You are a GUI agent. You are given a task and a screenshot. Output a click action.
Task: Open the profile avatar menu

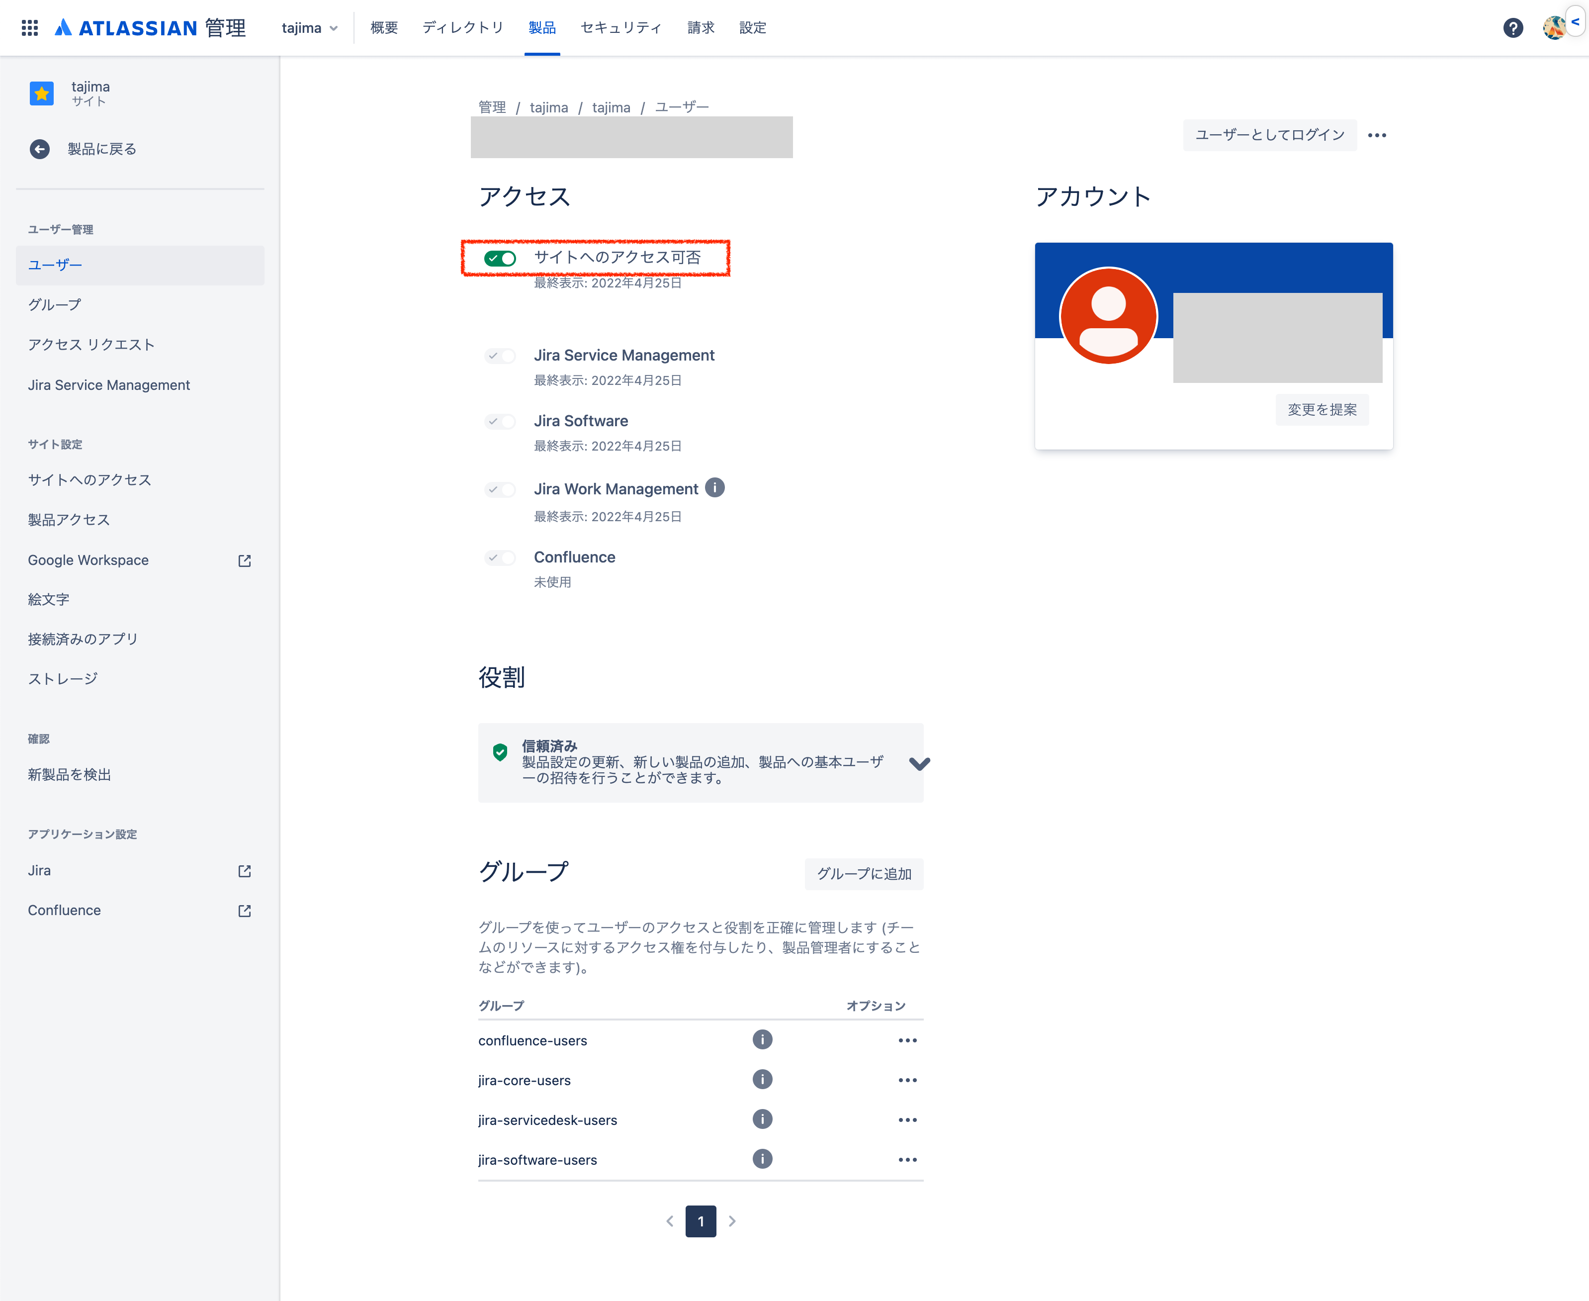click(1554, 28)
